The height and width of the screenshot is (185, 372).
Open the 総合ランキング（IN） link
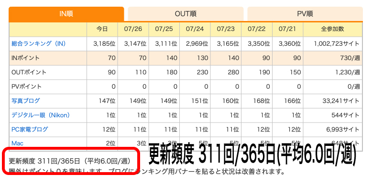point(39,43)
